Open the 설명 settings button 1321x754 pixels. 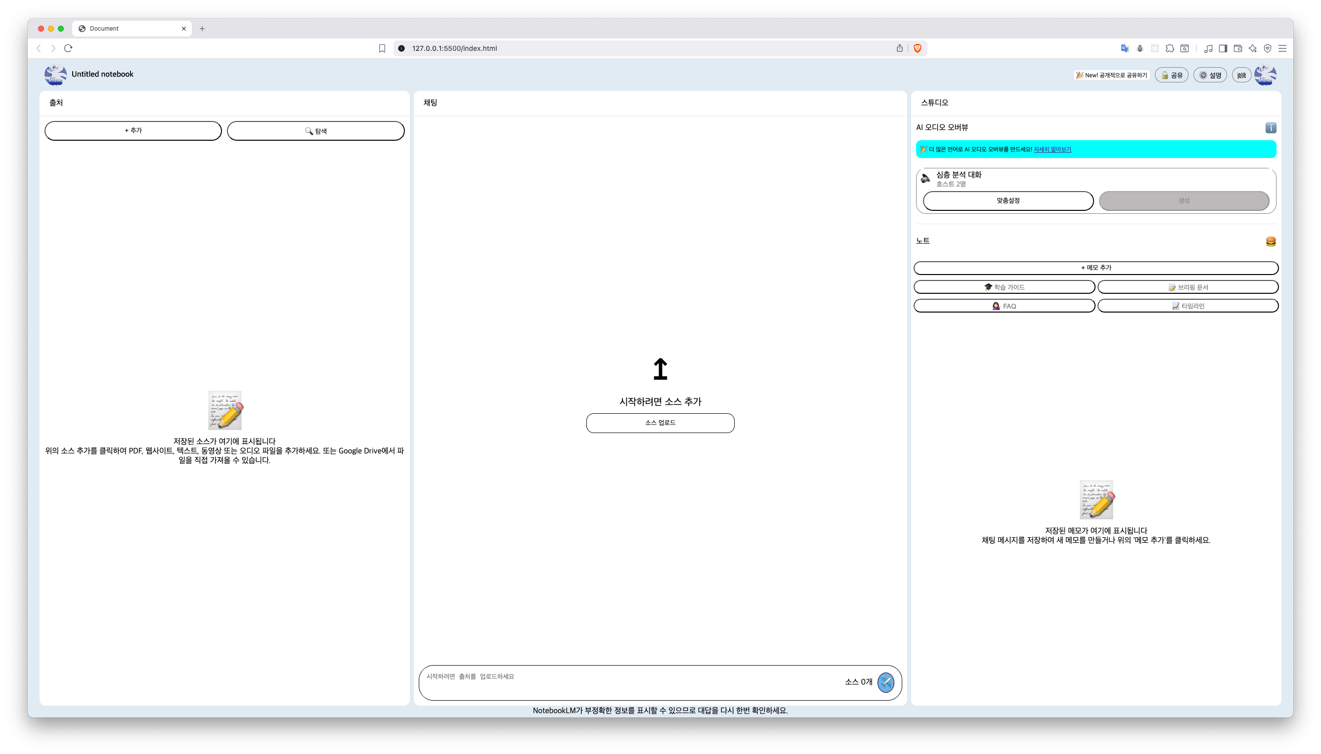click(1210, 75)
